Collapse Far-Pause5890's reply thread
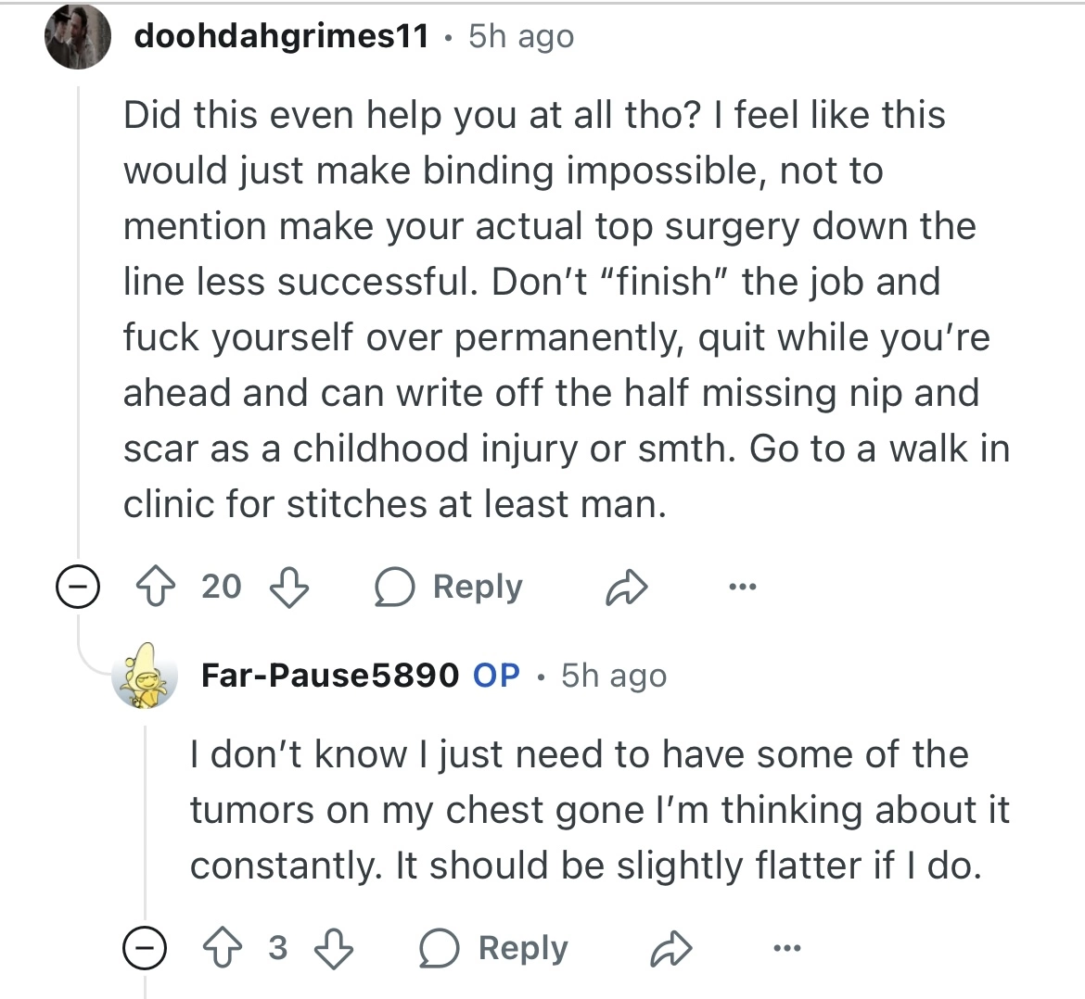1085x999 pixels. tap(145, 948)
